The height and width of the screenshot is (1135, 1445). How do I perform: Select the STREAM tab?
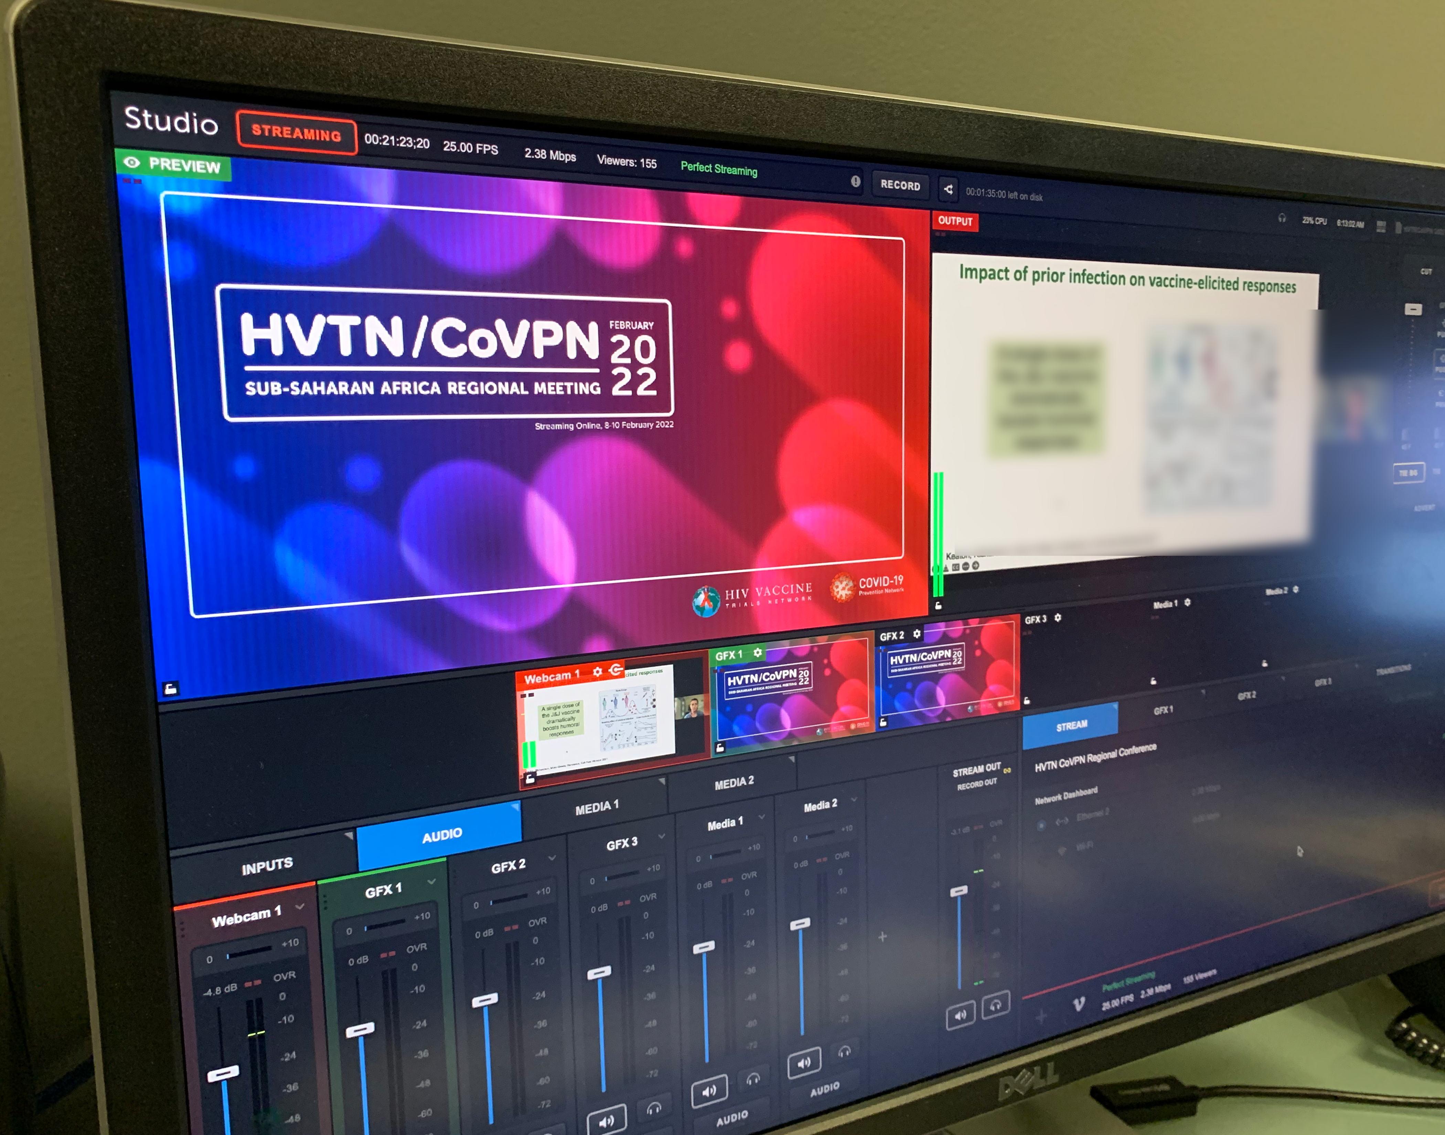1071,726
